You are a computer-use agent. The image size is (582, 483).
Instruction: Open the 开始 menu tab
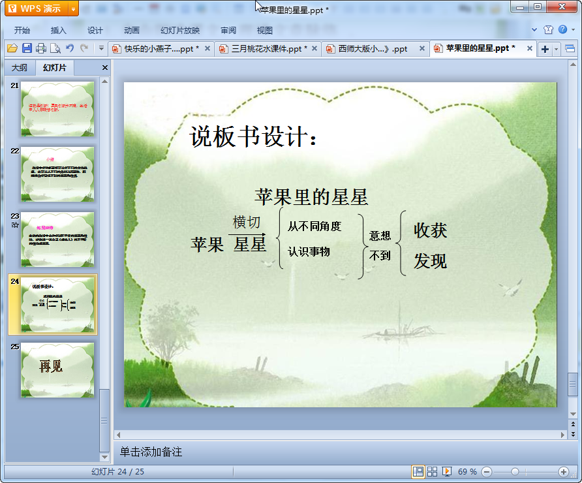pyautogui.click(x=22, y=31)
